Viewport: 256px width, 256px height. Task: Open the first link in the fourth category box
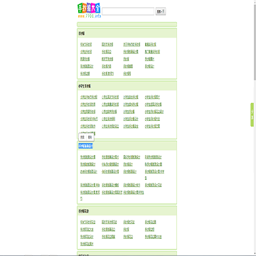[x=88, y=222]
